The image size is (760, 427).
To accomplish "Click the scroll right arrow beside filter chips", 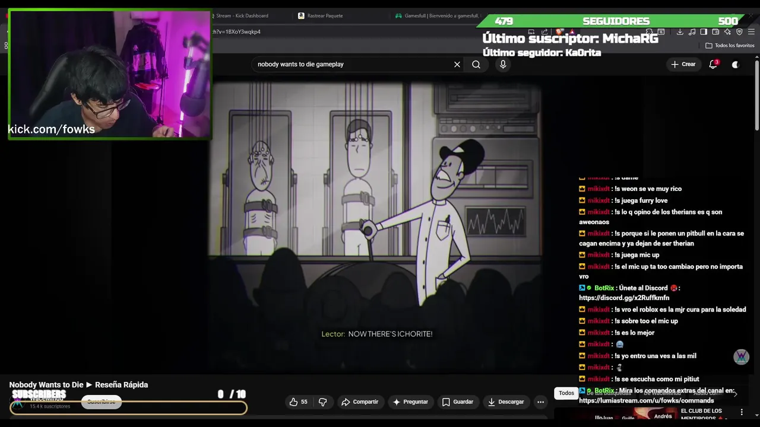I will [x=735, y=393].
